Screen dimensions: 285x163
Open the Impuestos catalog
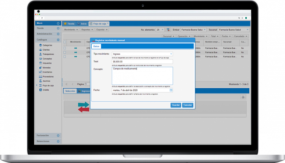[47, 63]
